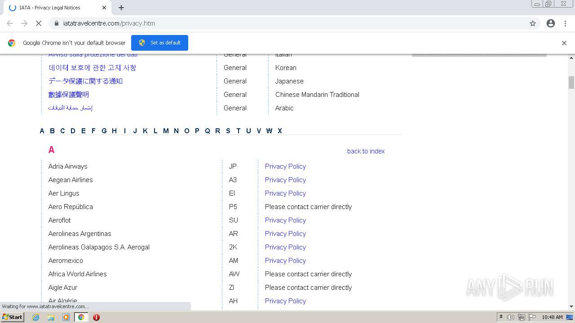Select the Africa World Airlines text
This screenshot has height=323, width=575.
[x=77, y=274]
